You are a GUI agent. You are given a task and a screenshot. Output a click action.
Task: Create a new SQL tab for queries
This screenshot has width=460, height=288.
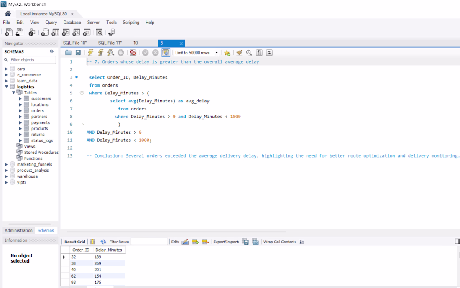(x=9, y=32)
